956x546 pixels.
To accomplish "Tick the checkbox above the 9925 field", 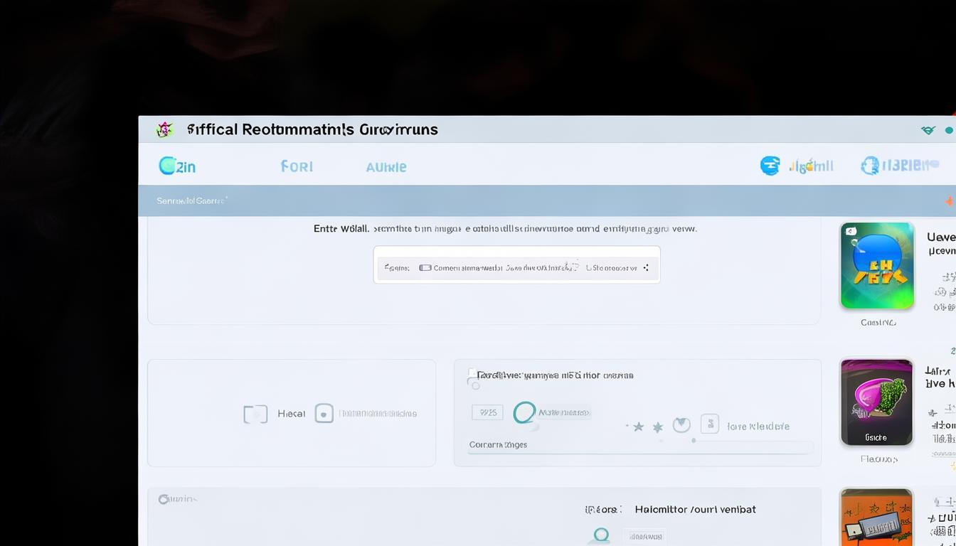I will [x=472, y=373].
